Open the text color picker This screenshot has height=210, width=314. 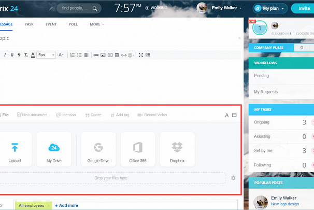(33, 55)
